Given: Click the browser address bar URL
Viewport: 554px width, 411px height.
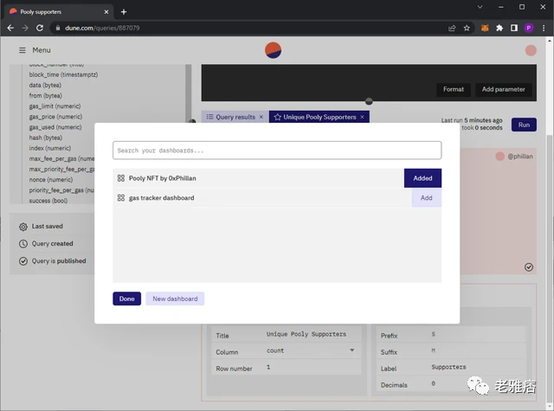Looking at the screenshot, I should [102, 28].
